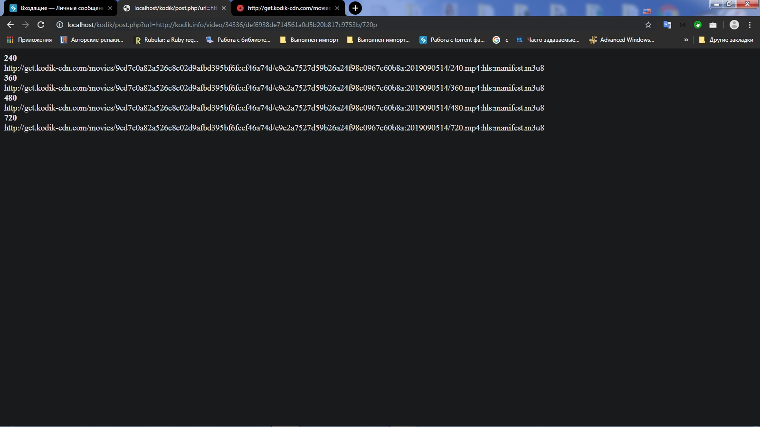Screen dimensions: 760x427
Task: Close the localhost/kodik/post.php tab
Action: (x=224, y=8)
